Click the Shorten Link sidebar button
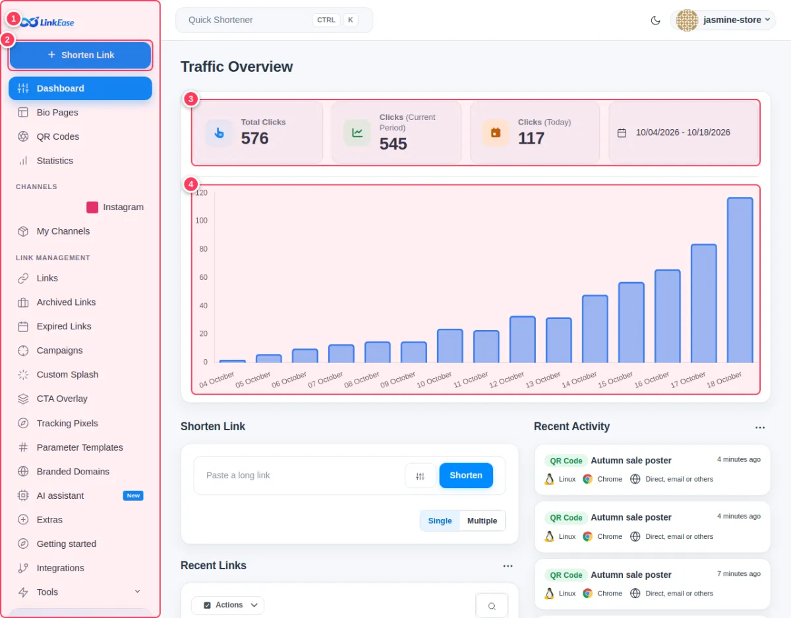791x618 pixels. pyautogui.click(x=80, y=55)
